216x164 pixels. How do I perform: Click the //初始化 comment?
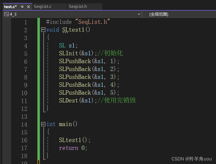coord(110,53)
